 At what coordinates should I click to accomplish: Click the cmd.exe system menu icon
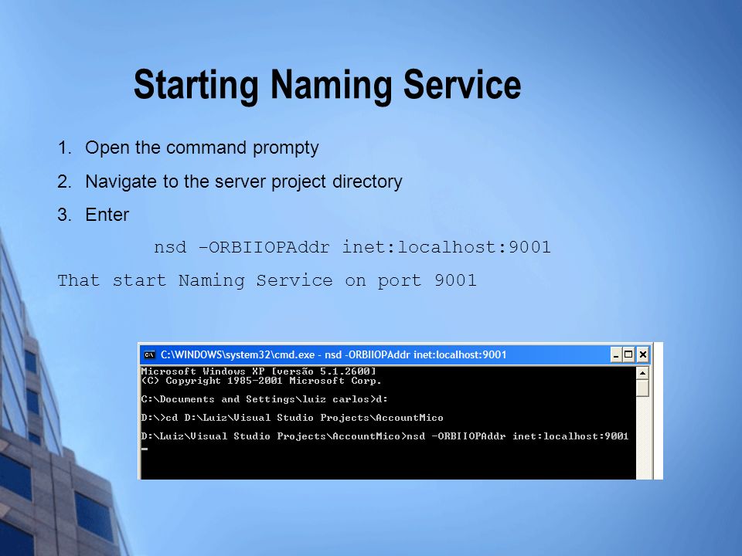149,354
